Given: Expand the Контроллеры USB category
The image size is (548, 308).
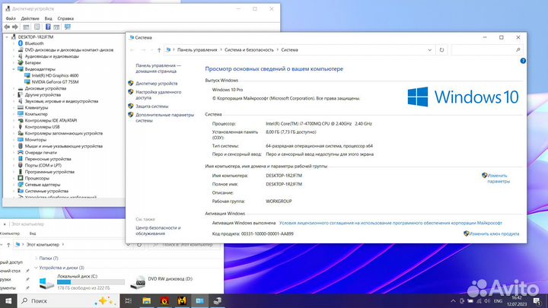Looking at the screenshot, I should tap(14, 127).
